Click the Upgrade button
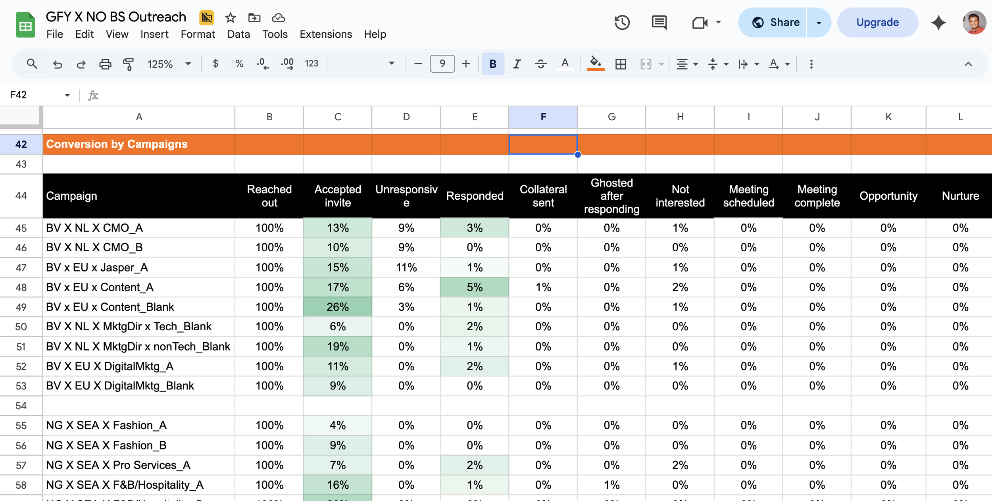This screenshot has width=992, height=501. [x=877, y=23]
